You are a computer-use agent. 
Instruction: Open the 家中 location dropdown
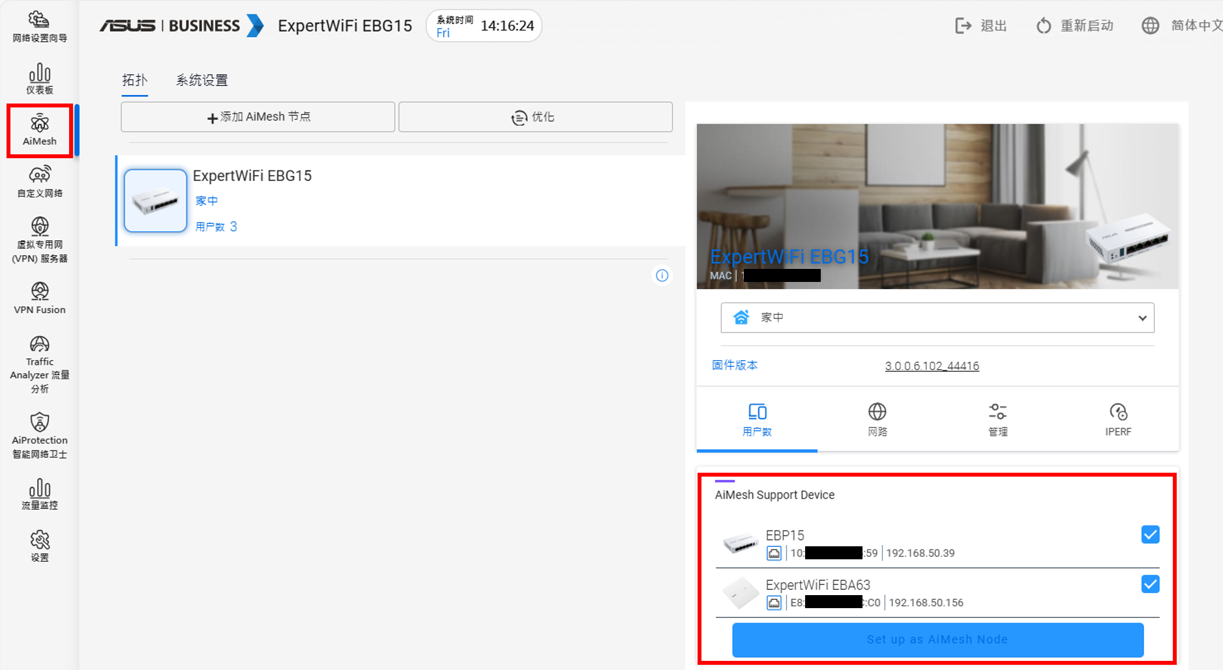coord(937,318)
